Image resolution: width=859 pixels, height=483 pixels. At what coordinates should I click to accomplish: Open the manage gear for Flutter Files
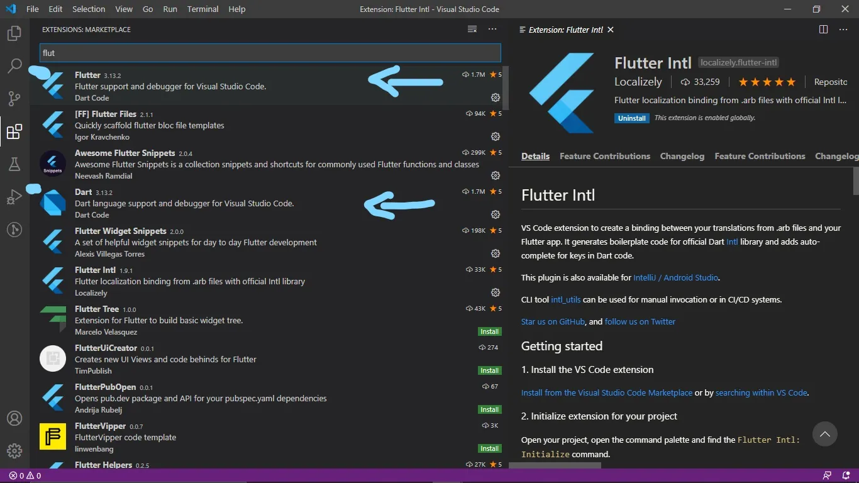click(x=496, y=136)
